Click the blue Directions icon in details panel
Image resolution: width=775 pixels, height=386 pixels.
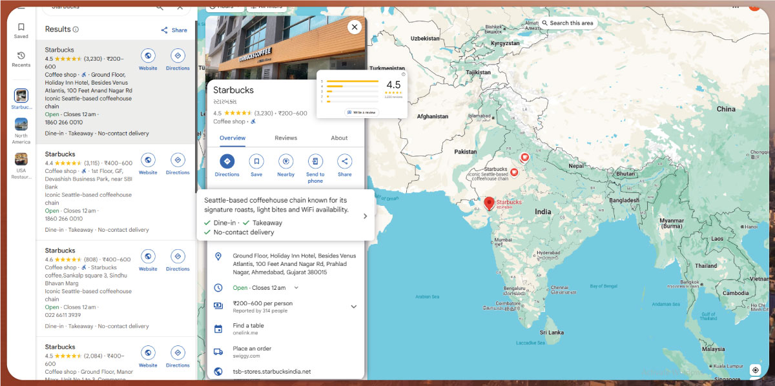click(x=227, y=161)
